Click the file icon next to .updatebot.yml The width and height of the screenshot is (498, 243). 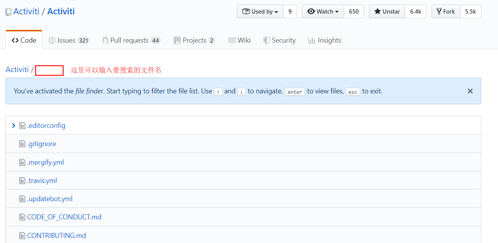(22, 199)
